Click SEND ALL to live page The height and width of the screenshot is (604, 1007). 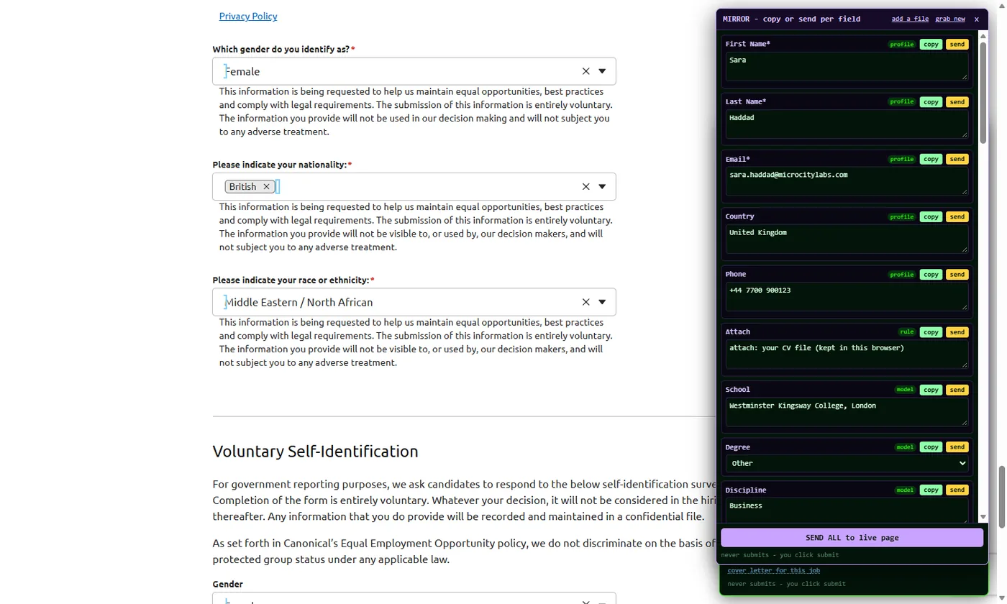click(x=852, y=538)
